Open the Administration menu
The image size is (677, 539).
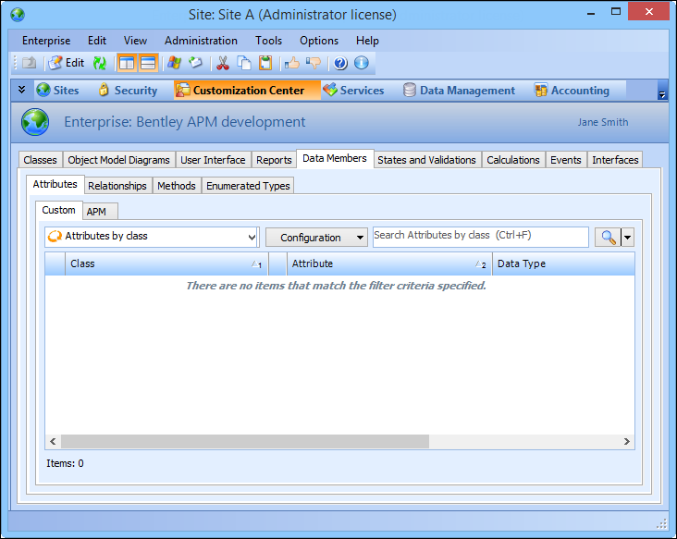[x=201, y=41]
